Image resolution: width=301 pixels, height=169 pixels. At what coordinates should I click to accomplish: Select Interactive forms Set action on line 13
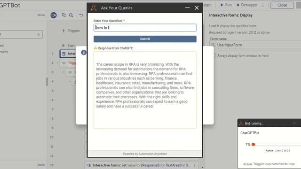click(142, 165)
